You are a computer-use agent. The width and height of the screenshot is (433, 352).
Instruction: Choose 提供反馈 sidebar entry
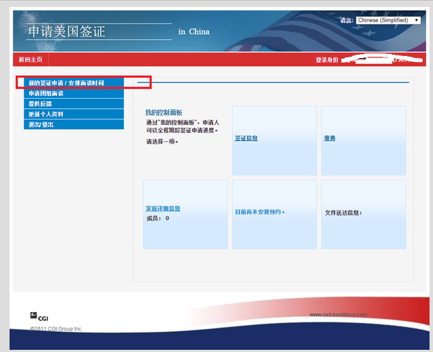point(74,104)
